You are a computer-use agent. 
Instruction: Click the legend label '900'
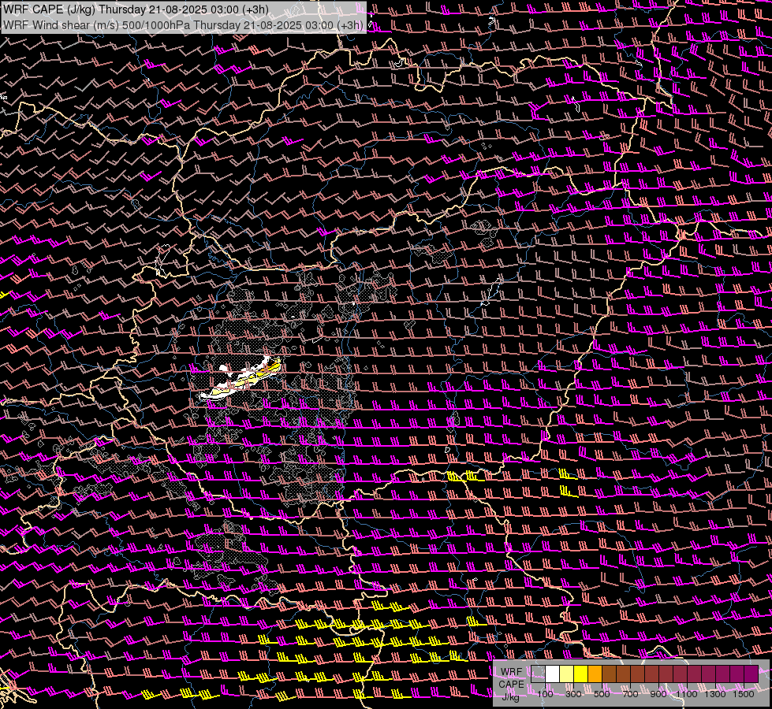click(x=658, y=694)
